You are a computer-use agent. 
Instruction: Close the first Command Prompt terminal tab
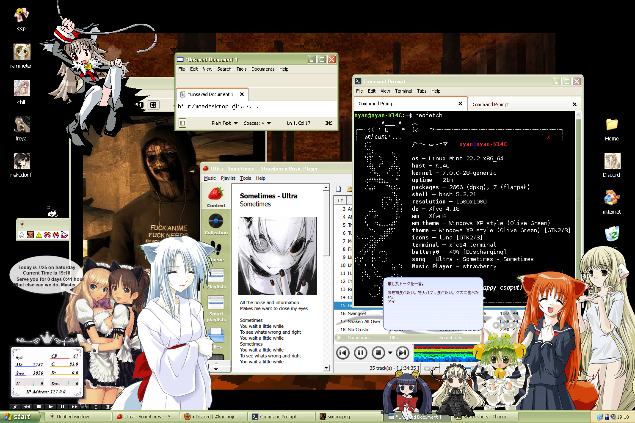(x=460, y=104)
